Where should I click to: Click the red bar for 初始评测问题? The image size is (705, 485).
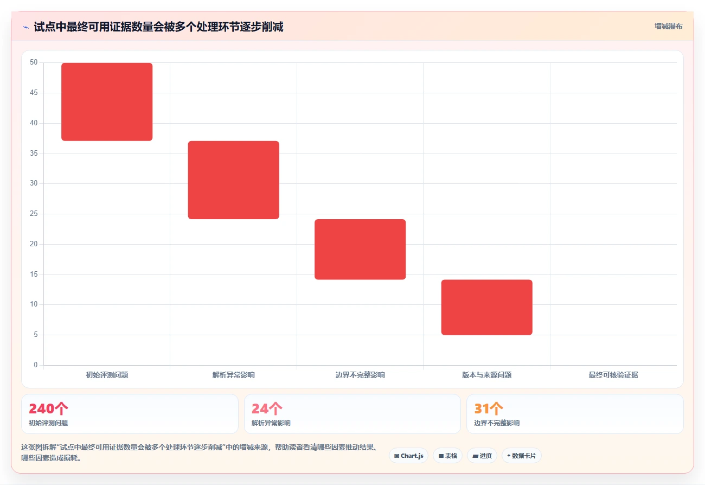(107, 102)
